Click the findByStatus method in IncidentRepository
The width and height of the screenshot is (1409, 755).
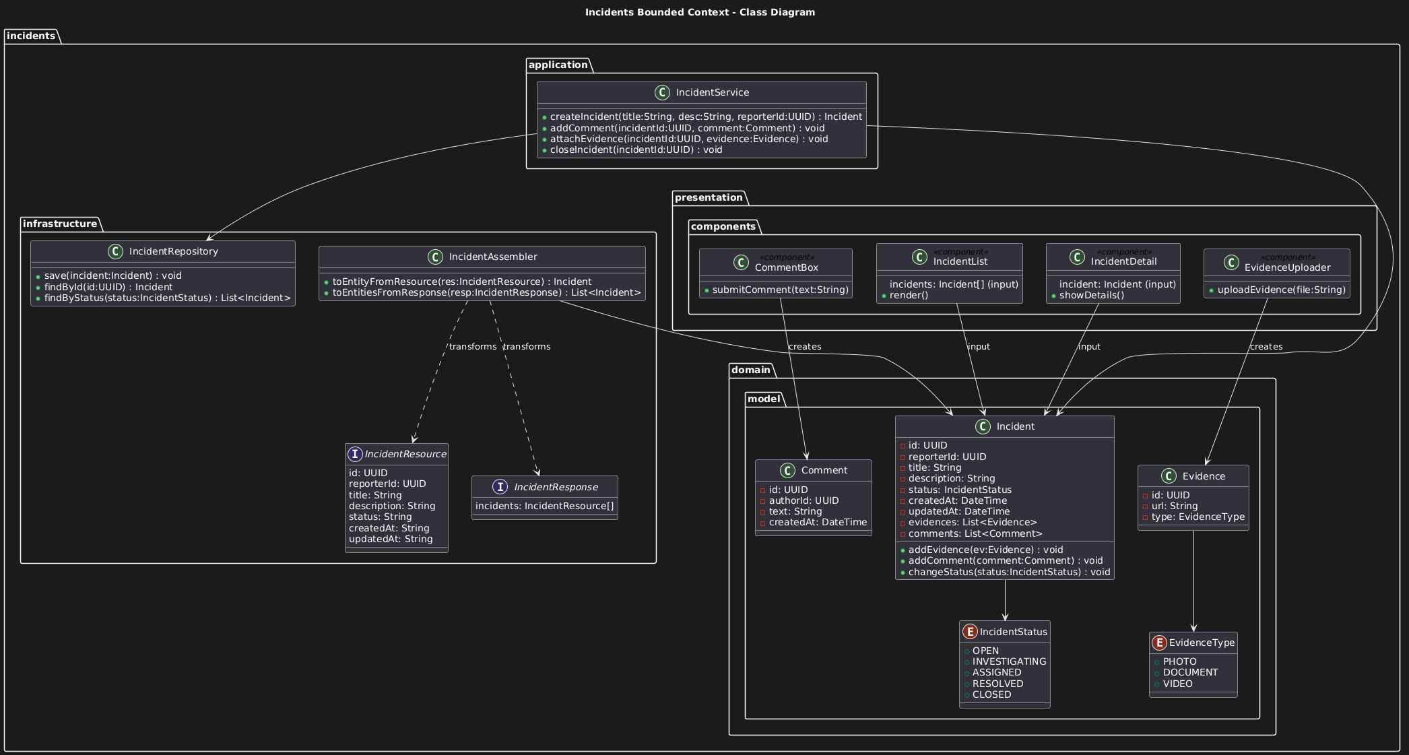pos(167,298)
